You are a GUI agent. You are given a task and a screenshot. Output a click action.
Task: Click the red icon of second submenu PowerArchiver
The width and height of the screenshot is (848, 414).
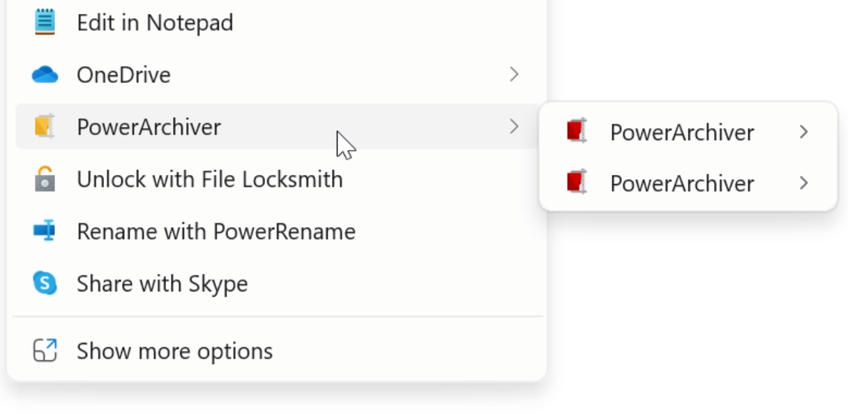coord(576,183)
